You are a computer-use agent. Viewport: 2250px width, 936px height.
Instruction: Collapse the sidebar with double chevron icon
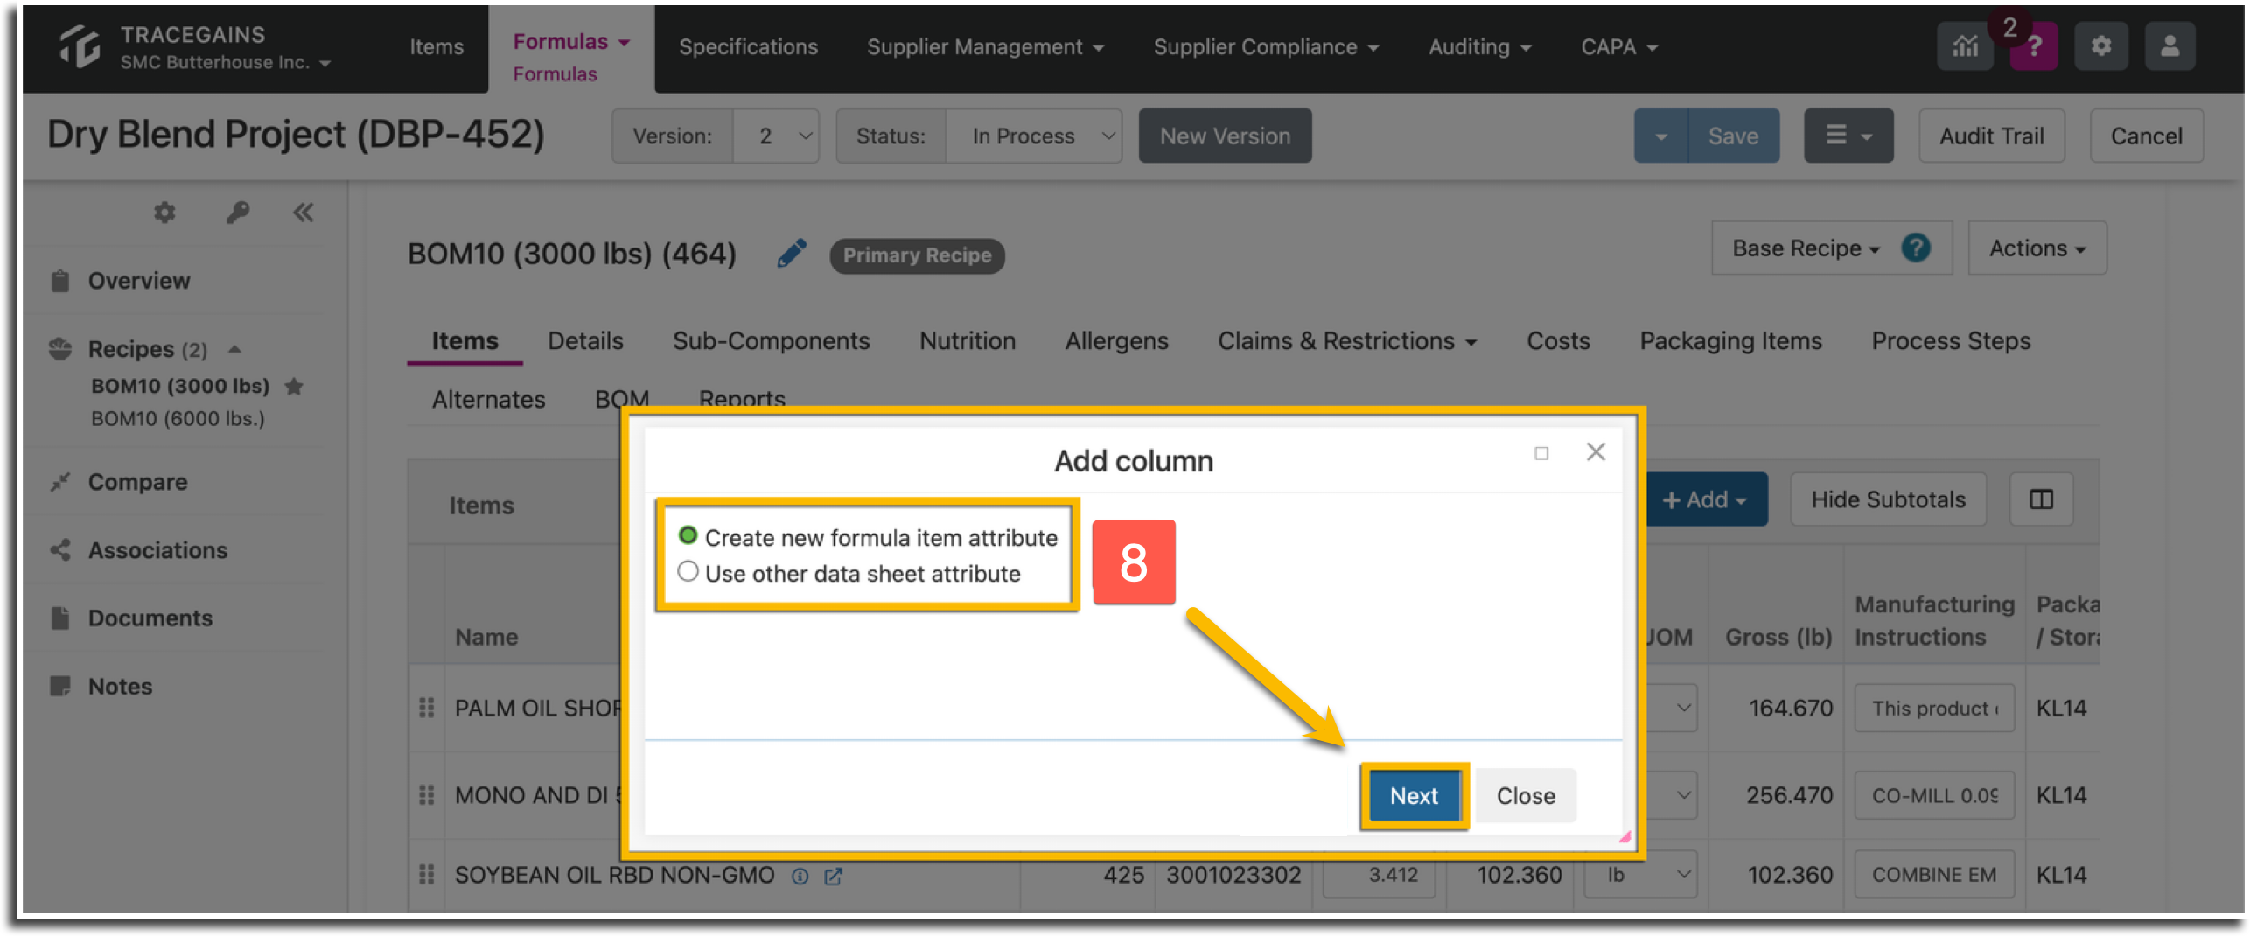(304, 213)
